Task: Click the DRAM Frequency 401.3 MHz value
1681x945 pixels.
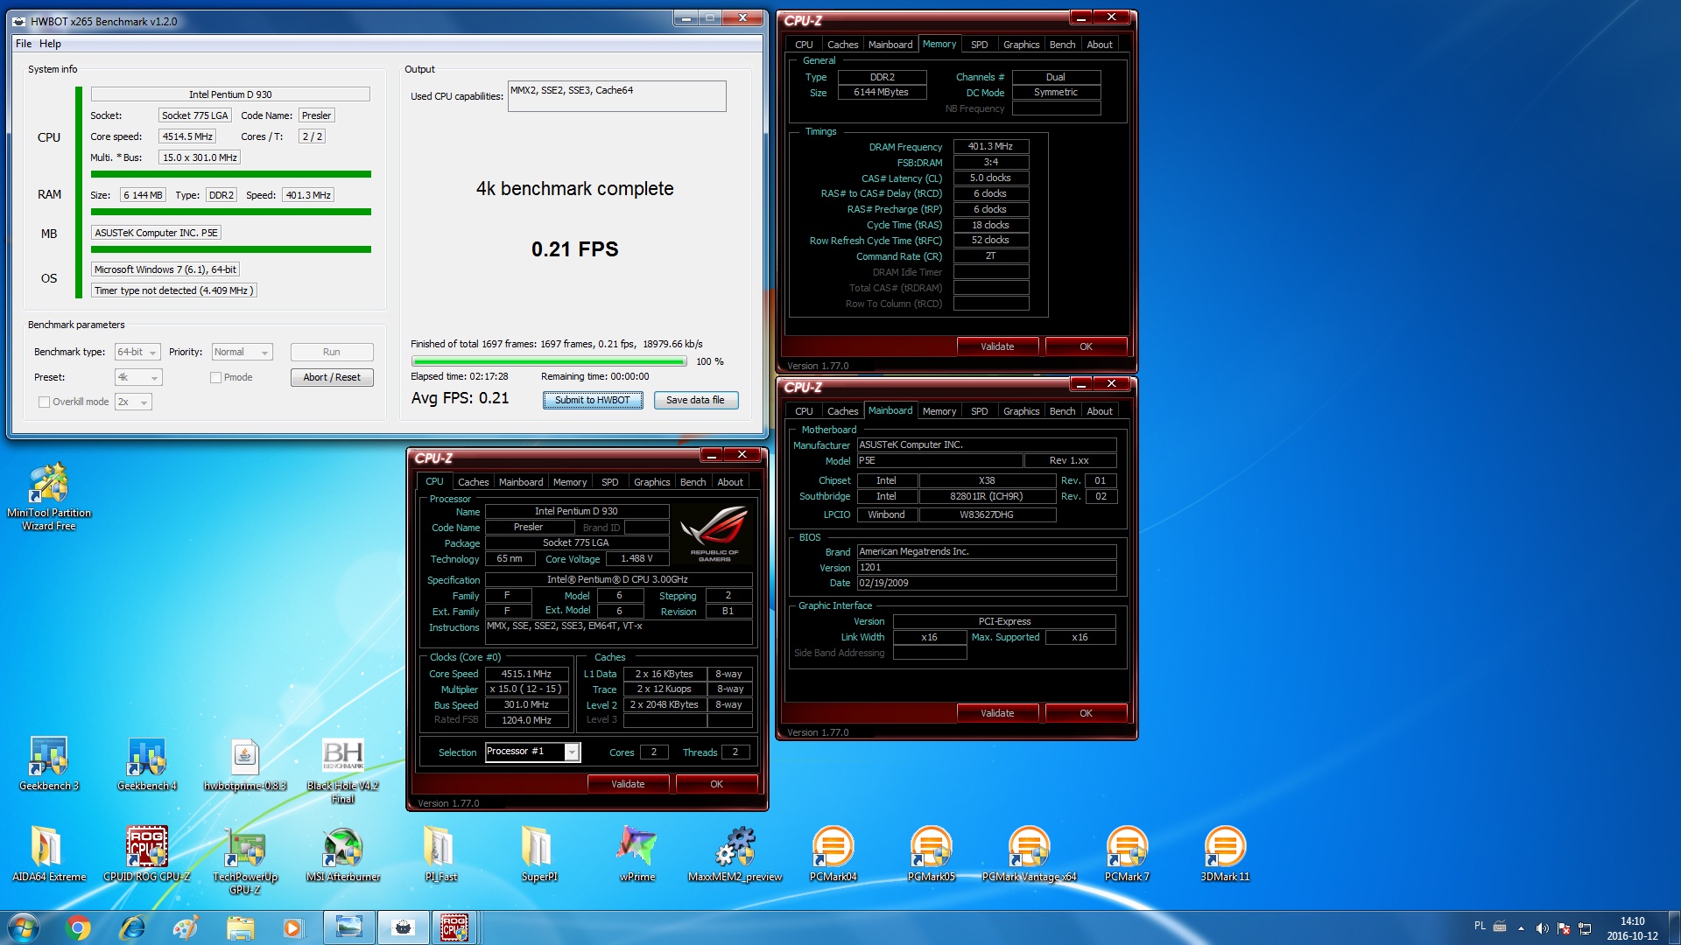Action: pos(990,146)
